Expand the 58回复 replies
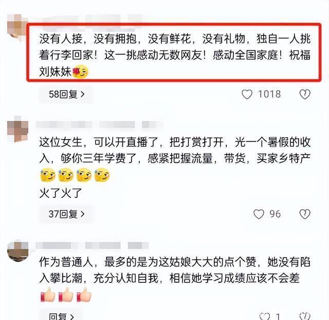 point(66,94)
